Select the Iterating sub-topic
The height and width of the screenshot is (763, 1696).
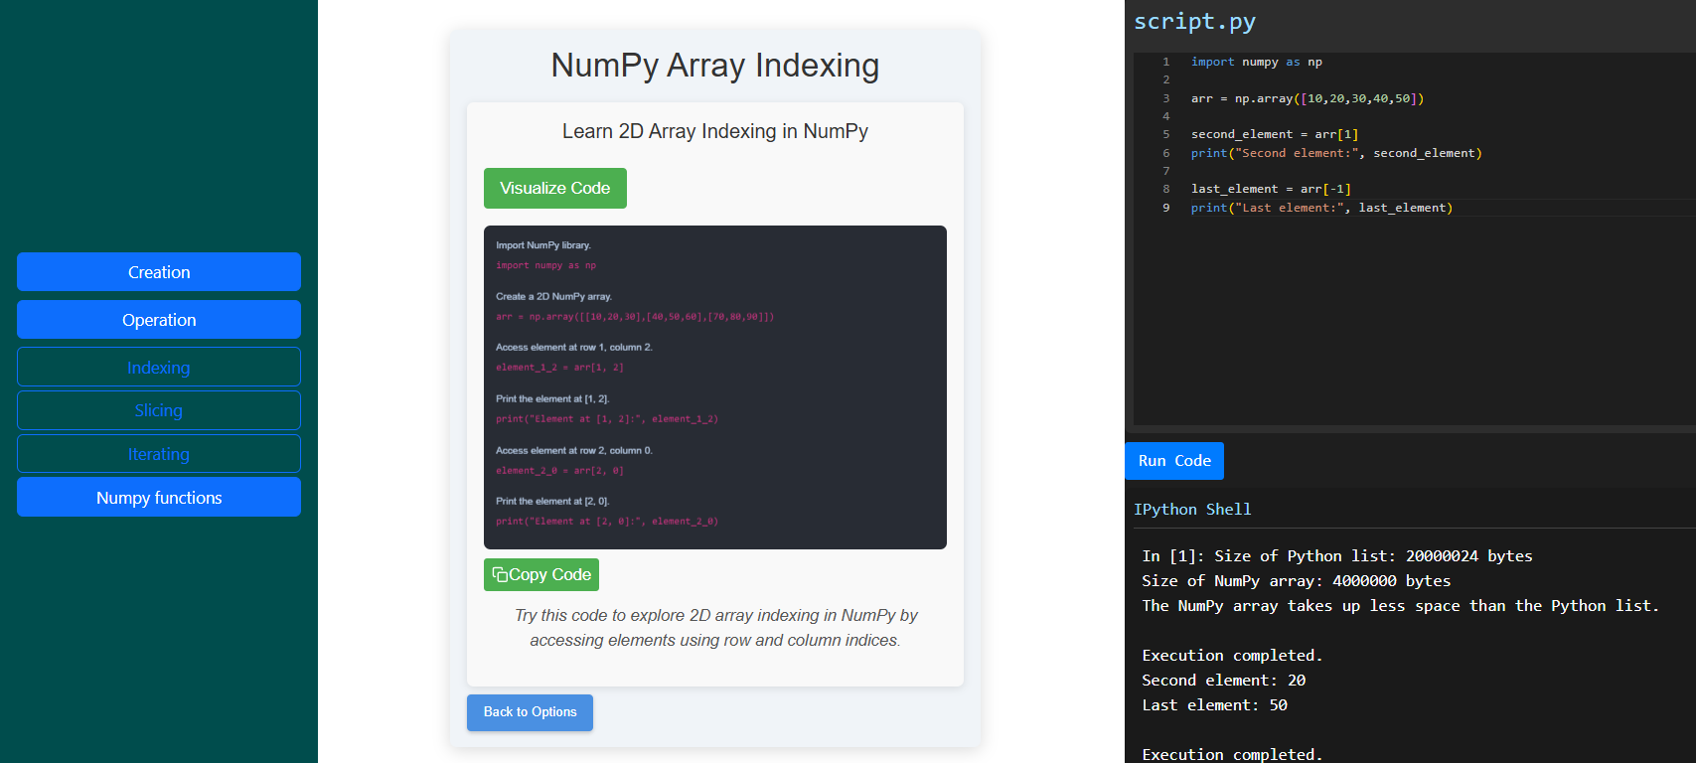coord(159,454)
